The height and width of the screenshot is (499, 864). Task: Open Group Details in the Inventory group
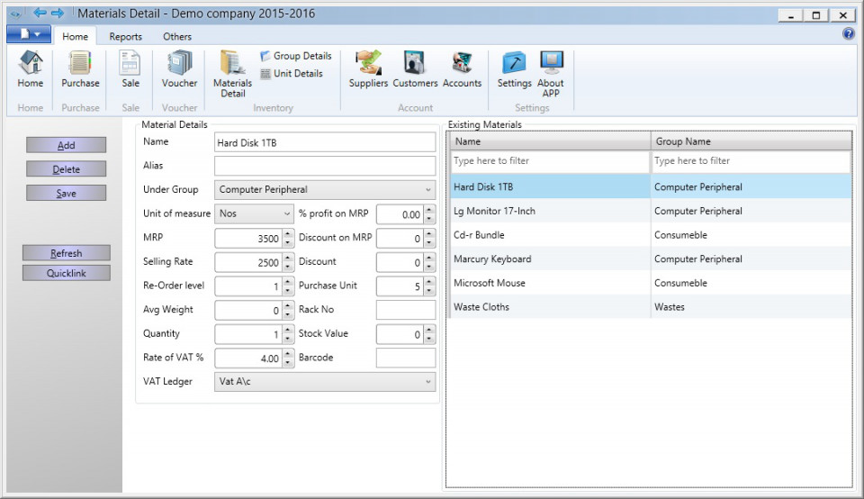pyautogui.click(x=296, y=56)
